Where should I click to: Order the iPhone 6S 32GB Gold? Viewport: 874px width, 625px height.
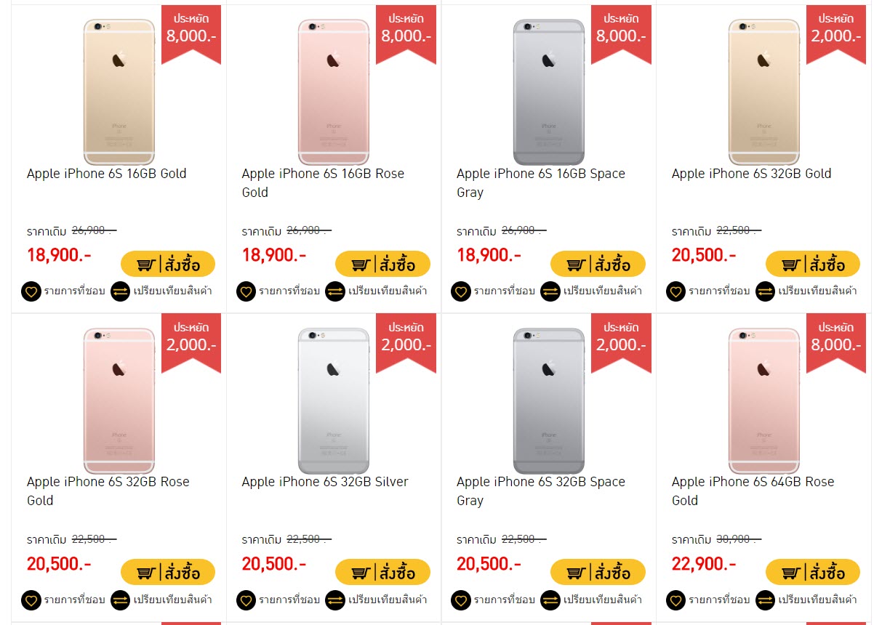click(813, 264)
